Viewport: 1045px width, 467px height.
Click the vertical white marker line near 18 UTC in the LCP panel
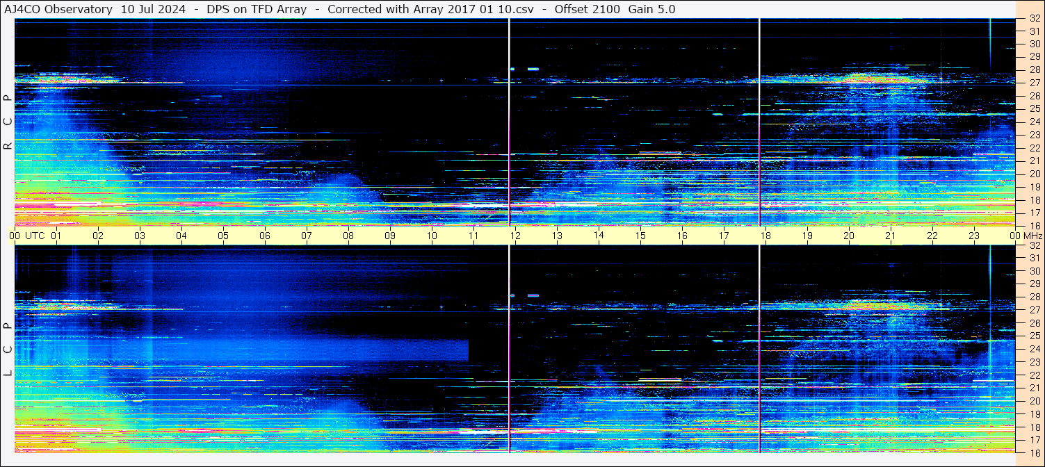point(759,349)
